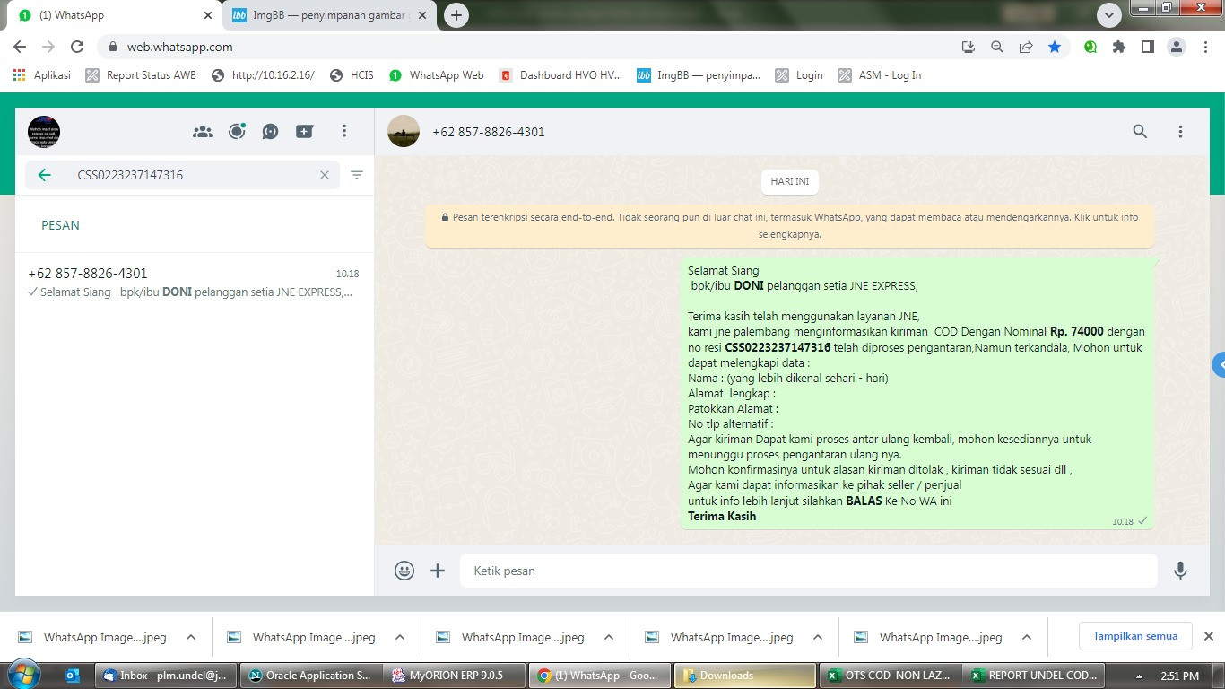1225x689 pixels.
Task: Click own profile picture in sidebar
Action: [44, 132]
